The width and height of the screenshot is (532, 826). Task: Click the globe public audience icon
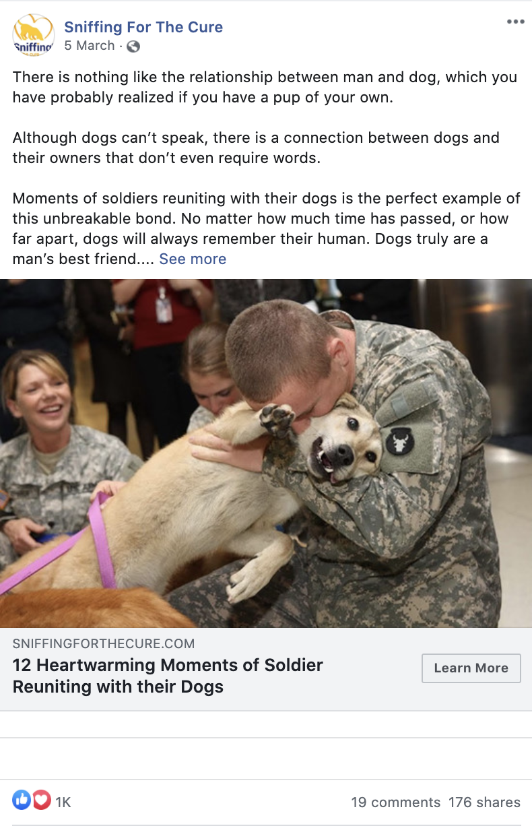133,46
